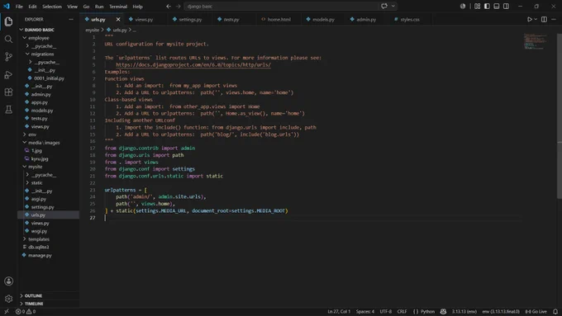Toggle the Primary Side Bar layout button
The image size is (562, 316).
(x=487, y=6)
